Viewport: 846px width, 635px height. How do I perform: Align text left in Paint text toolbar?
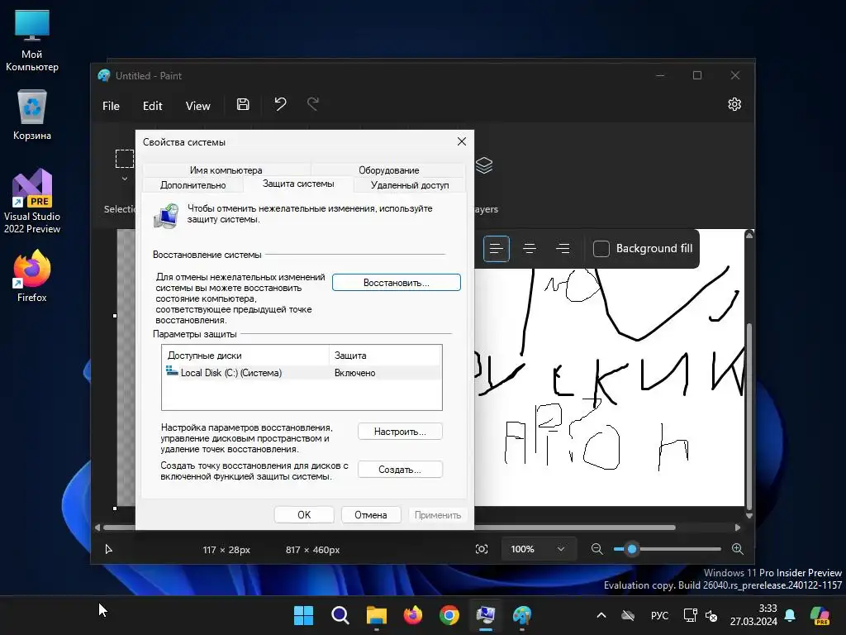coord(497,248)
